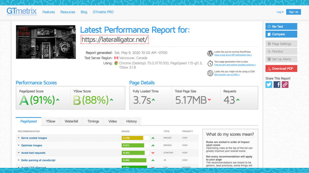This screenshot has height=173, width=309.
Task: Expand the Serve scaled images recommendation
Action: [x=34, y=138]
